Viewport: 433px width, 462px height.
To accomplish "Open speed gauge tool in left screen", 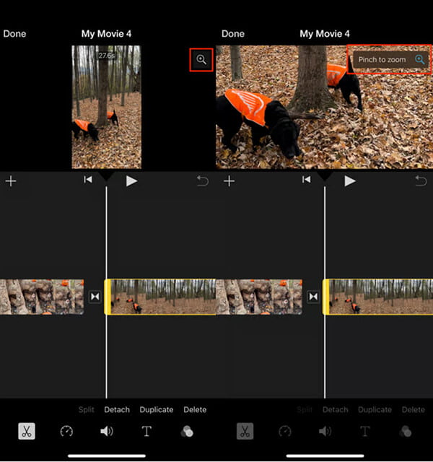I will [66, 432].
